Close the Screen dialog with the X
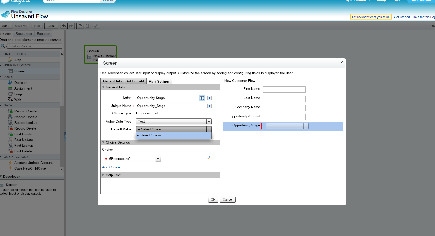The image size is (435, 236). click(341, 62)
